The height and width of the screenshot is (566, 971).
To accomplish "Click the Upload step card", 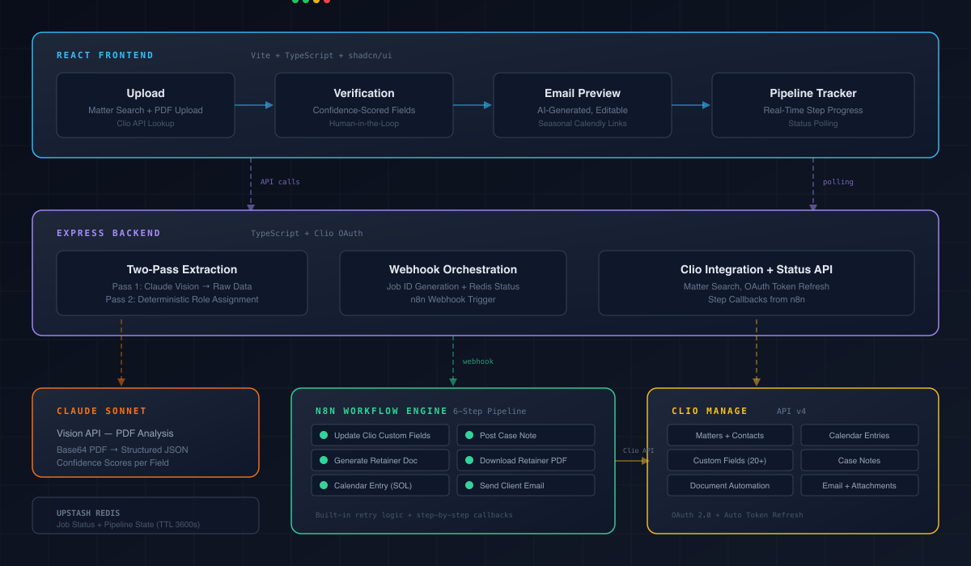I will [146, 105].
